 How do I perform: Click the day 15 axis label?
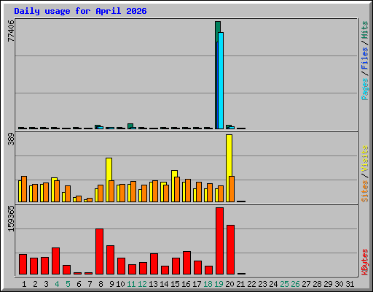pos(175,284)
